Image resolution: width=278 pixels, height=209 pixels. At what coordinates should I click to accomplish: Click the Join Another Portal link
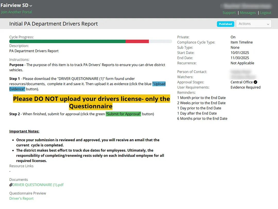pyautogui.click(x=16, y=12)
